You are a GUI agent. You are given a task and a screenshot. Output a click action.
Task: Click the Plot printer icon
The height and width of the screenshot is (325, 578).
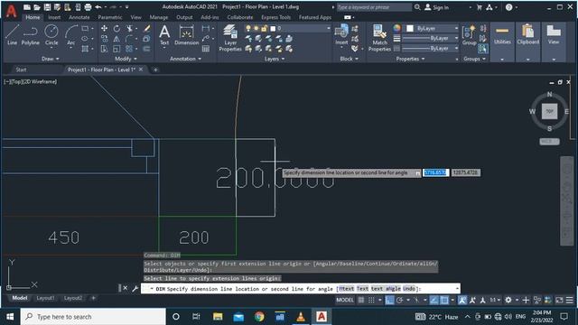(88, 7)
